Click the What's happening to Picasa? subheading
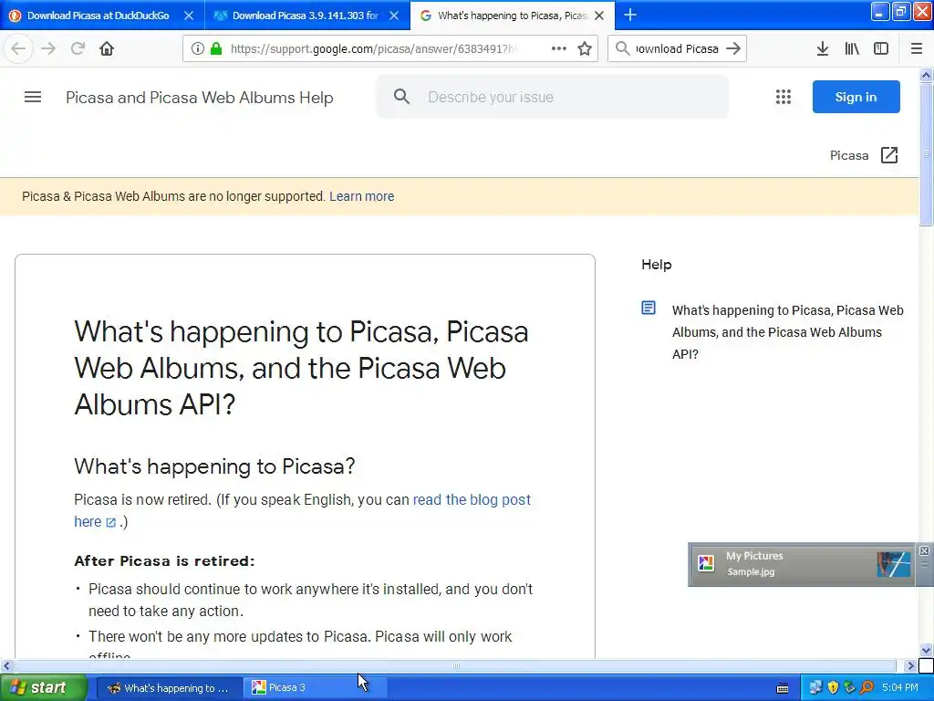This screenshot has width=934, height=701. coord(214,466)
